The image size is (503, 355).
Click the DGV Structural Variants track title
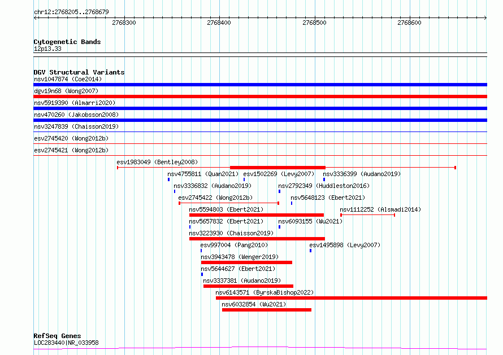click(x=79, y=72)
